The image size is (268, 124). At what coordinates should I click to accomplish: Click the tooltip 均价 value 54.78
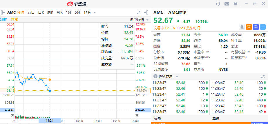click(x=129, y=39)
